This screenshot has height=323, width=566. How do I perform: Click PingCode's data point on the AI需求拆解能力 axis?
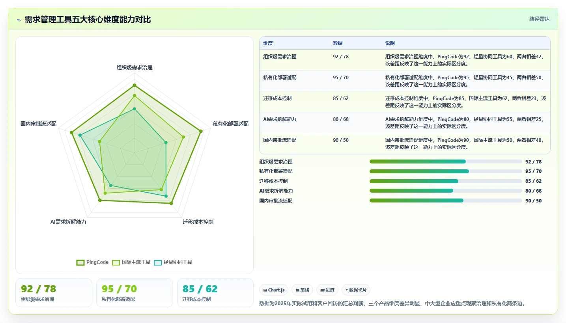[100, 200]
